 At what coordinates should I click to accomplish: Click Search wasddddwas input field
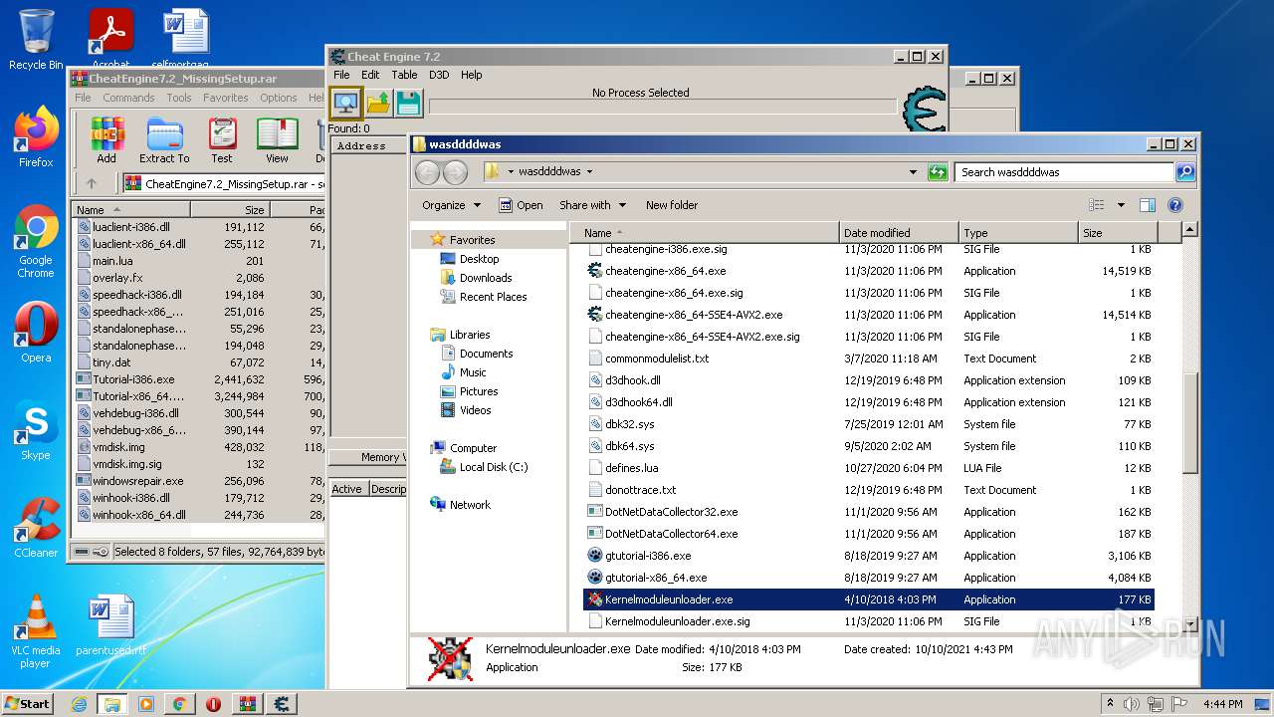(x=1064, y=172)
